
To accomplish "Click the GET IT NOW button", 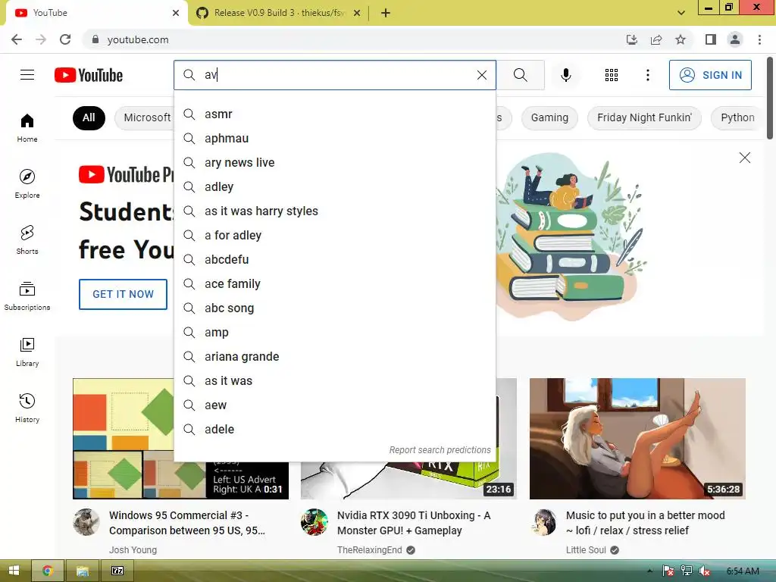I will click(123, 294).
